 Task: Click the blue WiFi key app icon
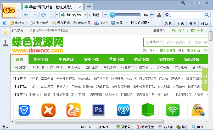tap(123, 110)
